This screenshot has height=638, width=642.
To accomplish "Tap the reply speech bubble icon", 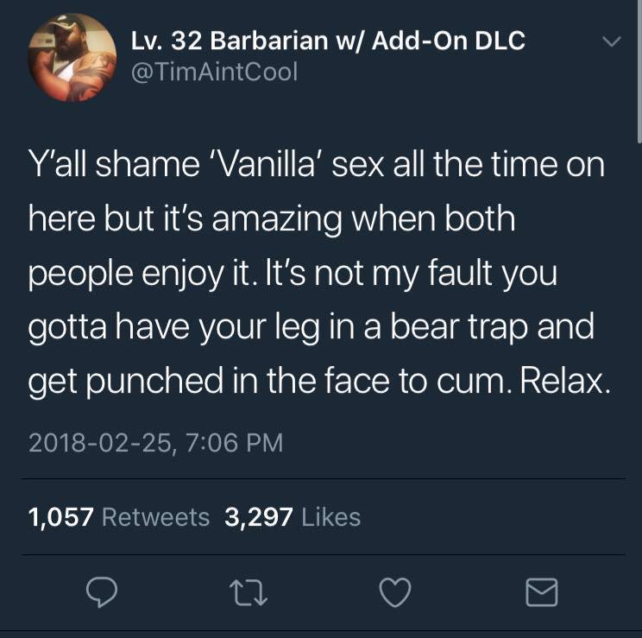I will tap(102, 591).
